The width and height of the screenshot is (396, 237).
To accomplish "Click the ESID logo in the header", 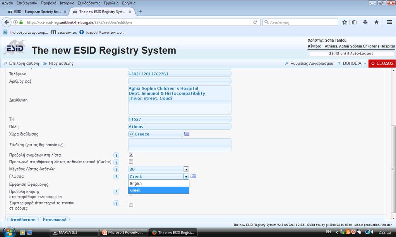I will coord(15,48).
